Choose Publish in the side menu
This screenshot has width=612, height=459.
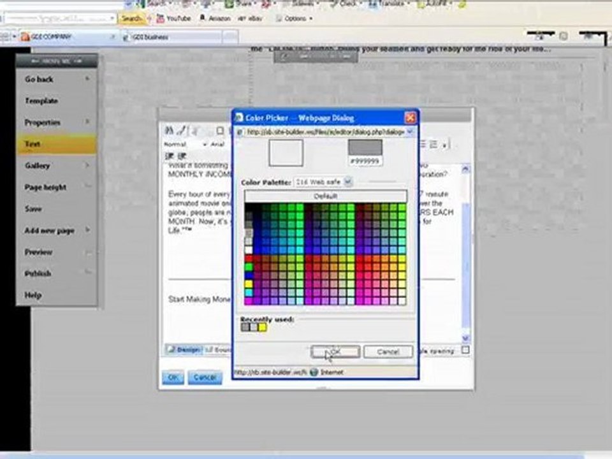click(x=57, y=273)
